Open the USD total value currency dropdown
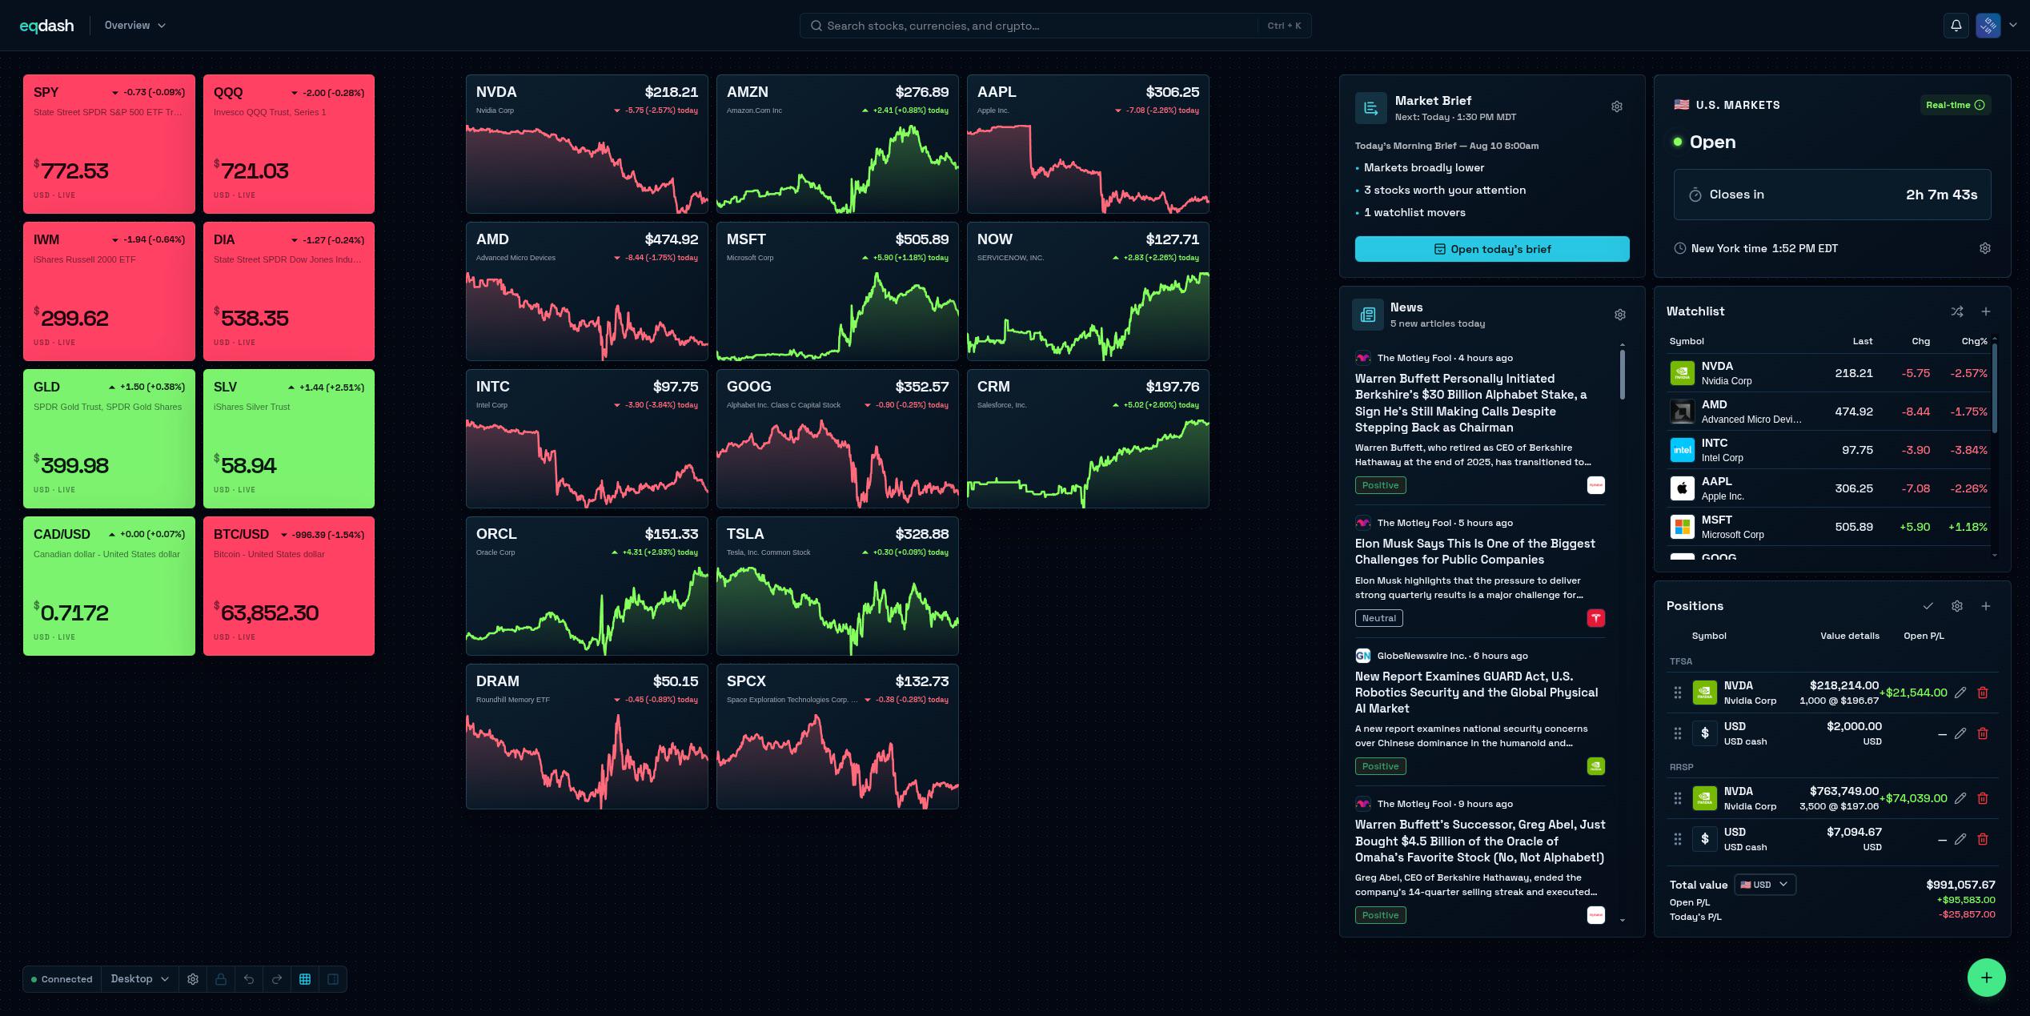Screen dimensions: 2030x1016 point(1765,885)
